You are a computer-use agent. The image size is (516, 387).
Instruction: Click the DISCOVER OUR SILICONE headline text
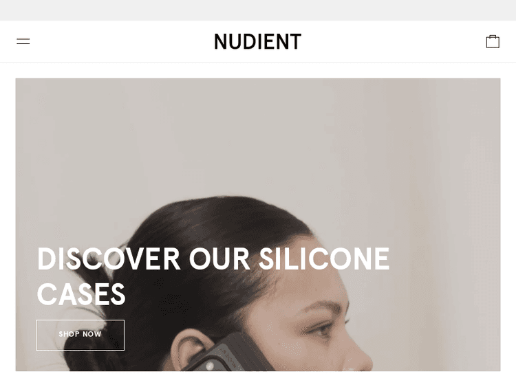click(x=213, y=258)
